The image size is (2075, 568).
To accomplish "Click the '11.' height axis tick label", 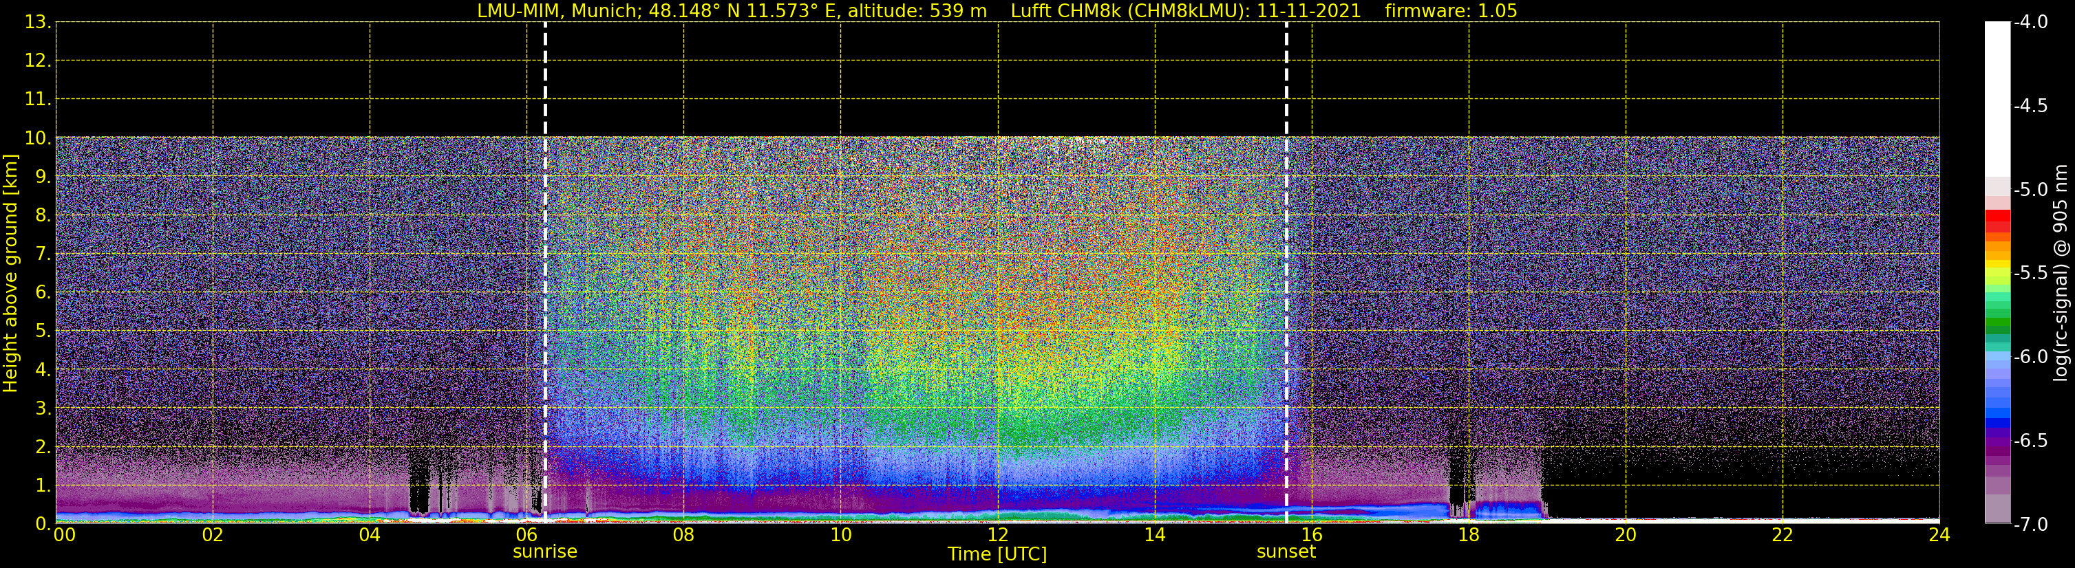I will (x=38, y=100).
